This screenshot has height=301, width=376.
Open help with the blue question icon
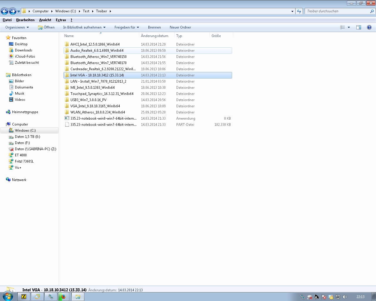(369, 27)
